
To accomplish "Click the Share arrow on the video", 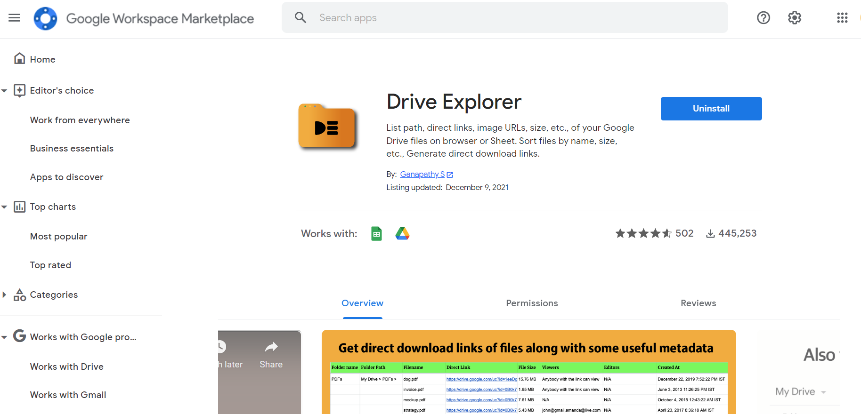I will coord(271,347).
